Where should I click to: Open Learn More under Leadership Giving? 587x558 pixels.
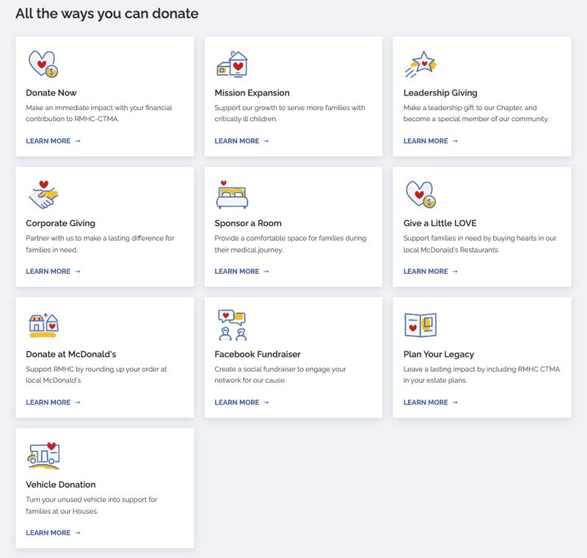pyautogui.click(x=428, y=140)
